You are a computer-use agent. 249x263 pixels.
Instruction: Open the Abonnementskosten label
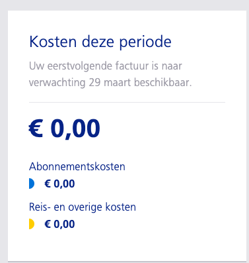[77, 166]
